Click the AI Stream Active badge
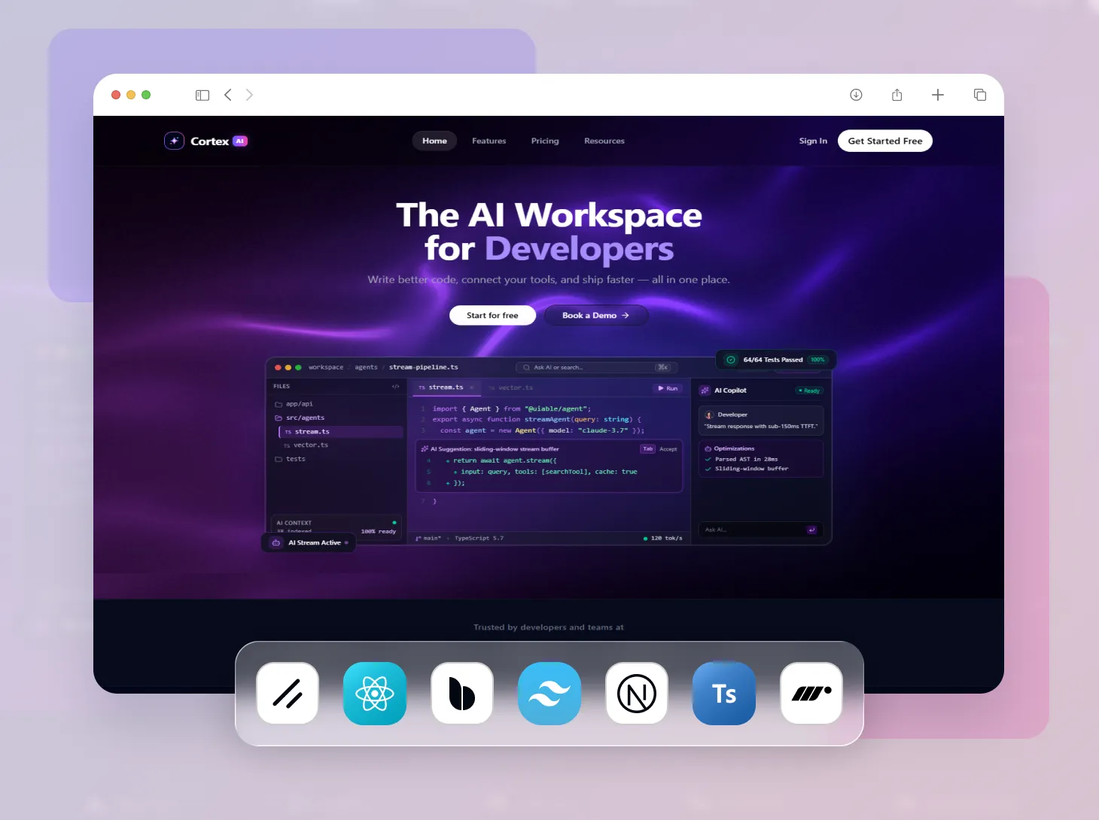The width and height of the screenshot is (1099, 820). point(309,542)
